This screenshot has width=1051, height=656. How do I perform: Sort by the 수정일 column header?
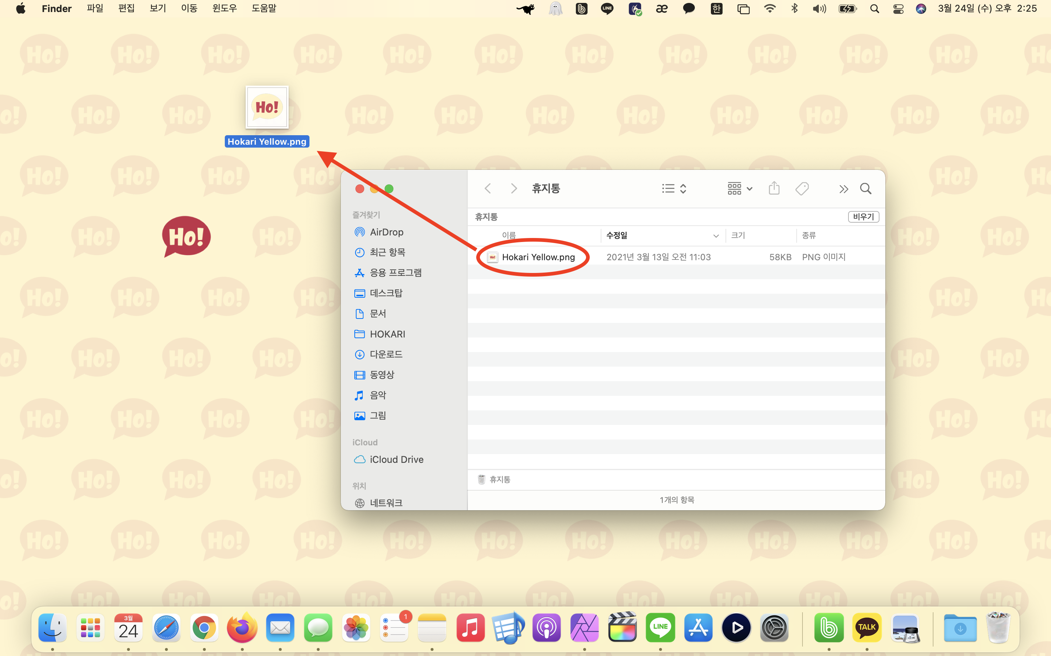[x=617, y=235]
